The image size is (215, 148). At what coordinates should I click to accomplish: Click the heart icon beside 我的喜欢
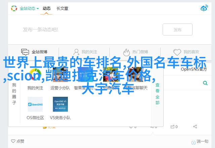pos(177,52)
